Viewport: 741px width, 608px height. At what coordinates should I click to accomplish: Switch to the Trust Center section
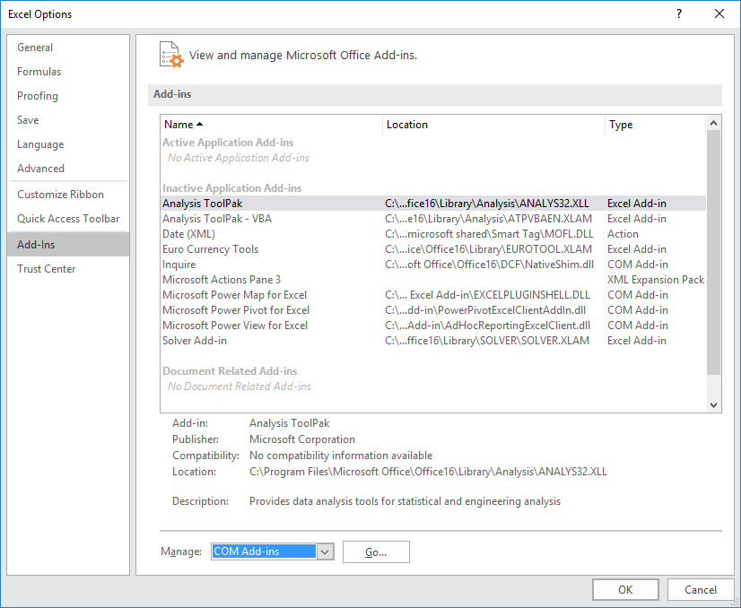point(46,268)
